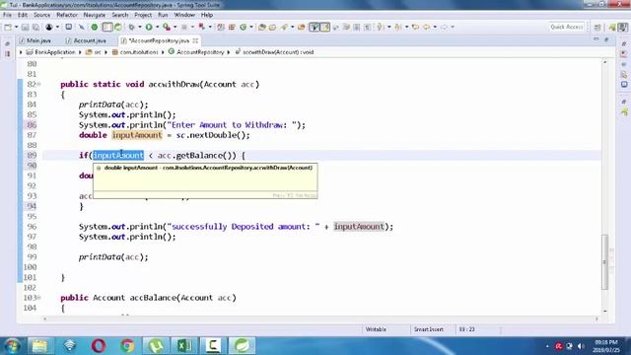Click the editor vertical scrollbar thumb
This screenshot has height=355, width=631.
pyautogui.click(x=604, y=261)
